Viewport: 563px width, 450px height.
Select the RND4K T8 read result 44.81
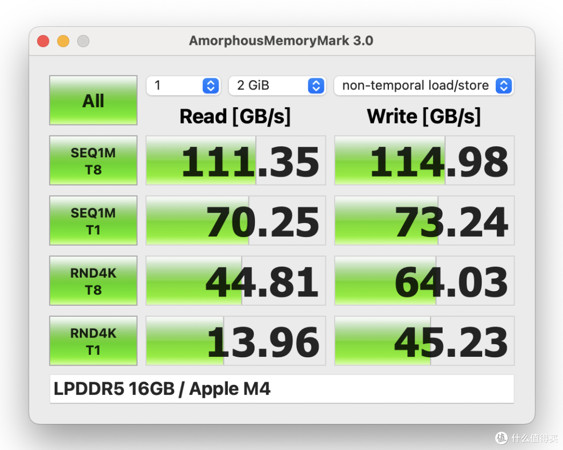click(x=236, y=281)
